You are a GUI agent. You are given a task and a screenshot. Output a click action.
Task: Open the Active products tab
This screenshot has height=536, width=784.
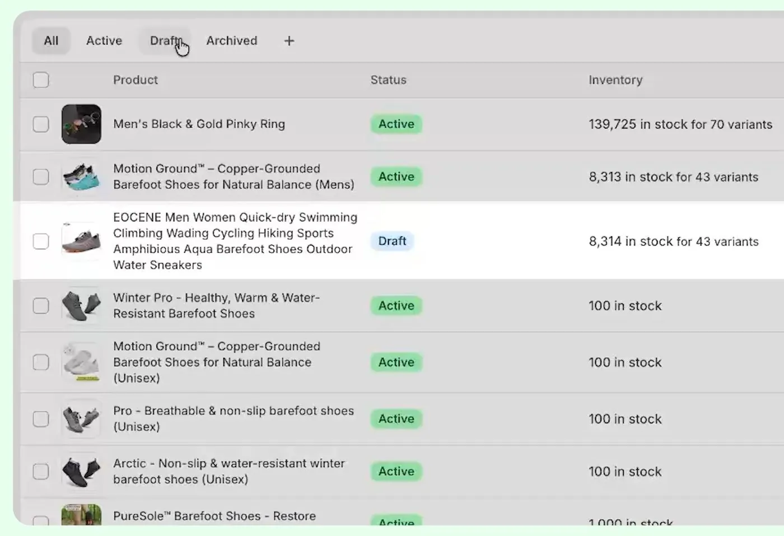click(x=104, y=41)
